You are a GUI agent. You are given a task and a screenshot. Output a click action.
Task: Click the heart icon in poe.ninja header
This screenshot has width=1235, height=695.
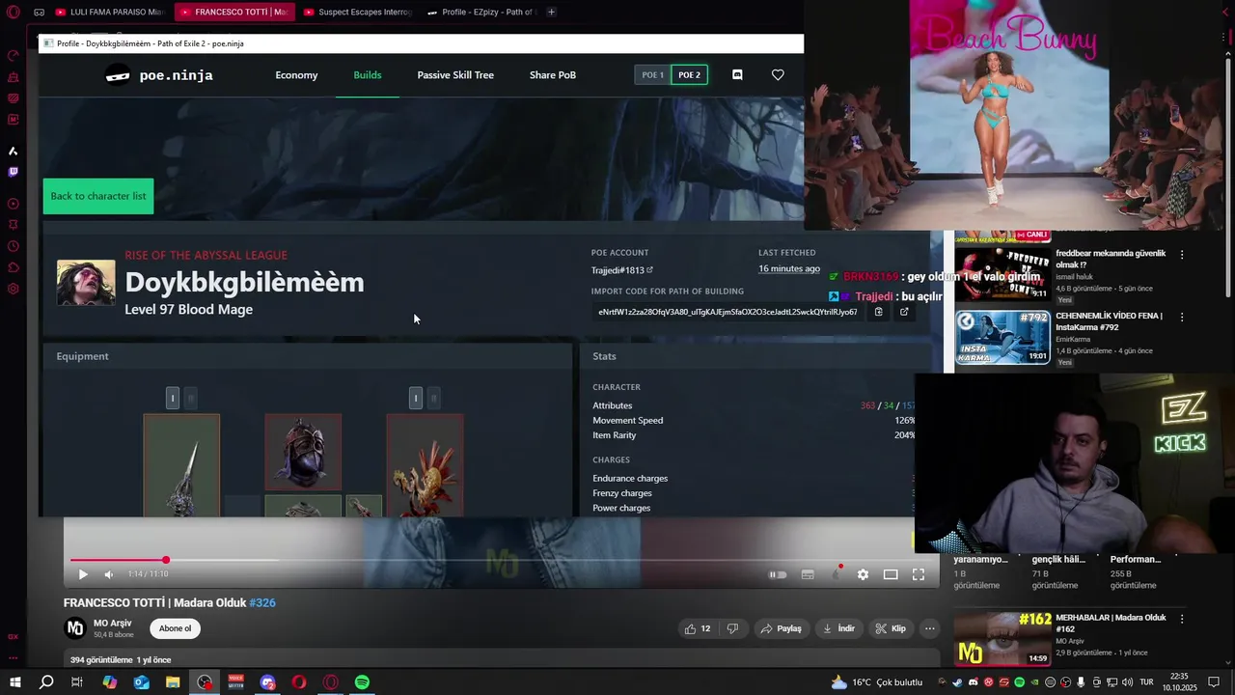click(778, 74)
